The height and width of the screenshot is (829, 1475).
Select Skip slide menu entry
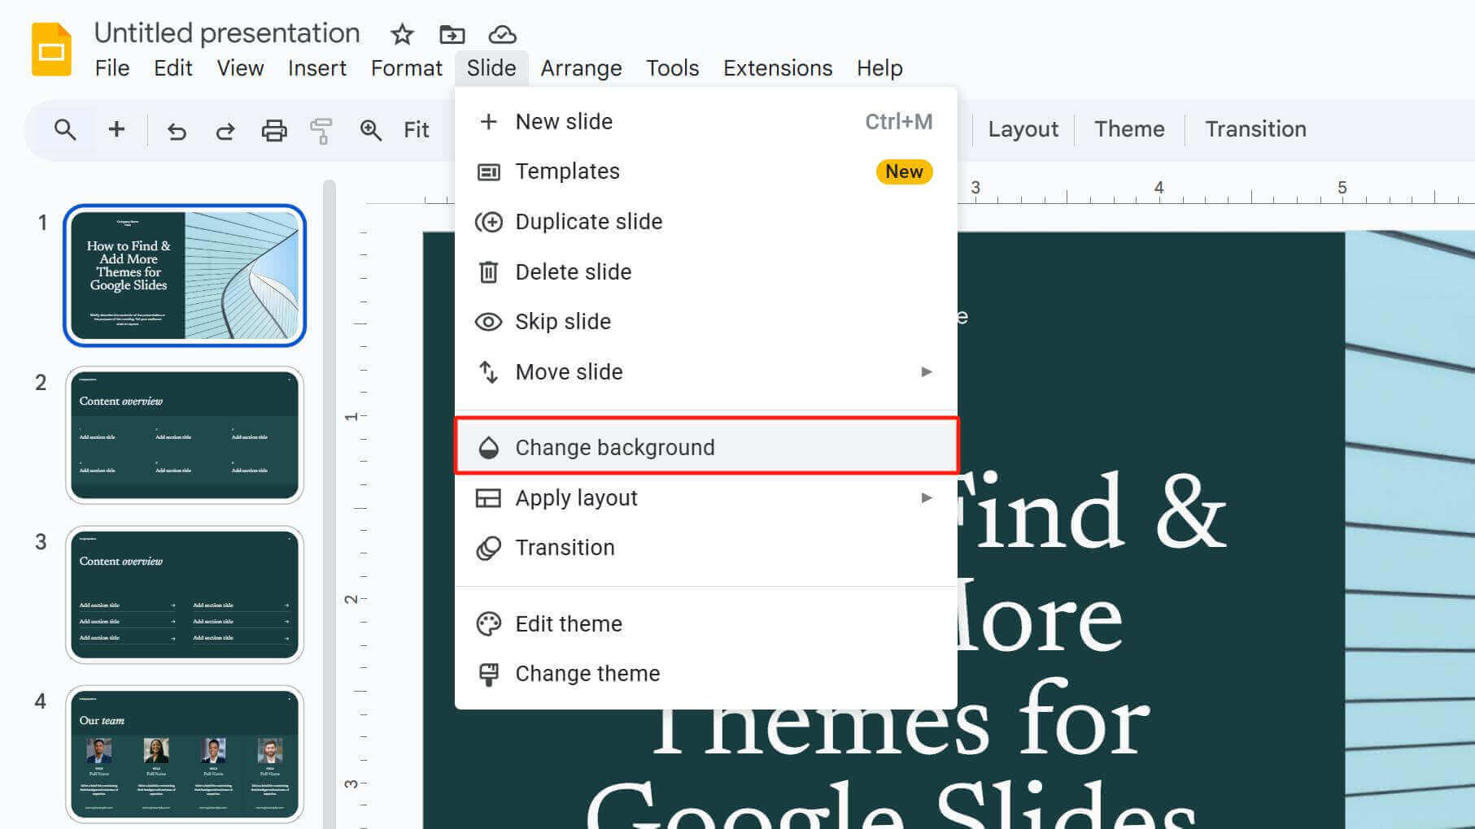pos(705,322)
